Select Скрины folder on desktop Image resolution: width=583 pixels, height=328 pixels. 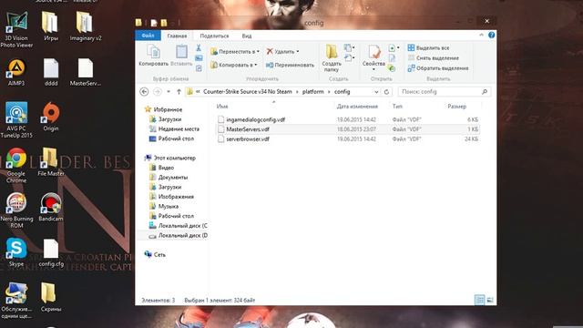(x=51, y=298)
